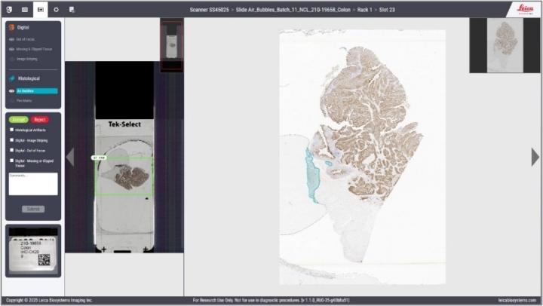Open the shield icon in top toolbar
This screenshot has width=543, height=306.
pos(9,10)
